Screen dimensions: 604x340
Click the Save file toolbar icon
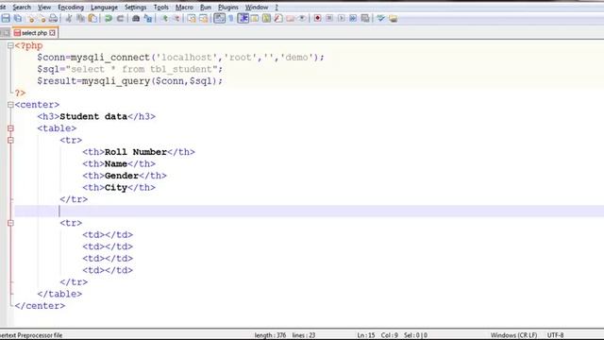(6, 18)
